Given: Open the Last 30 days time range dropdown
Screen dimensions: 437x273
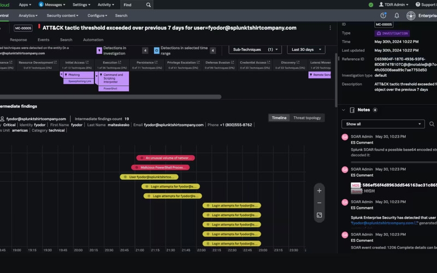Looking at the screenshot, I should [x=306, y=50].
